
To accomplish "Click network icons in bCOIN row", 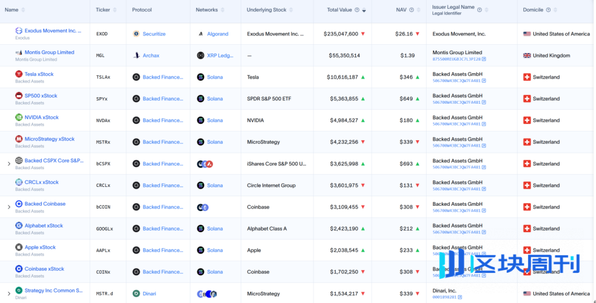I will 203,208.
